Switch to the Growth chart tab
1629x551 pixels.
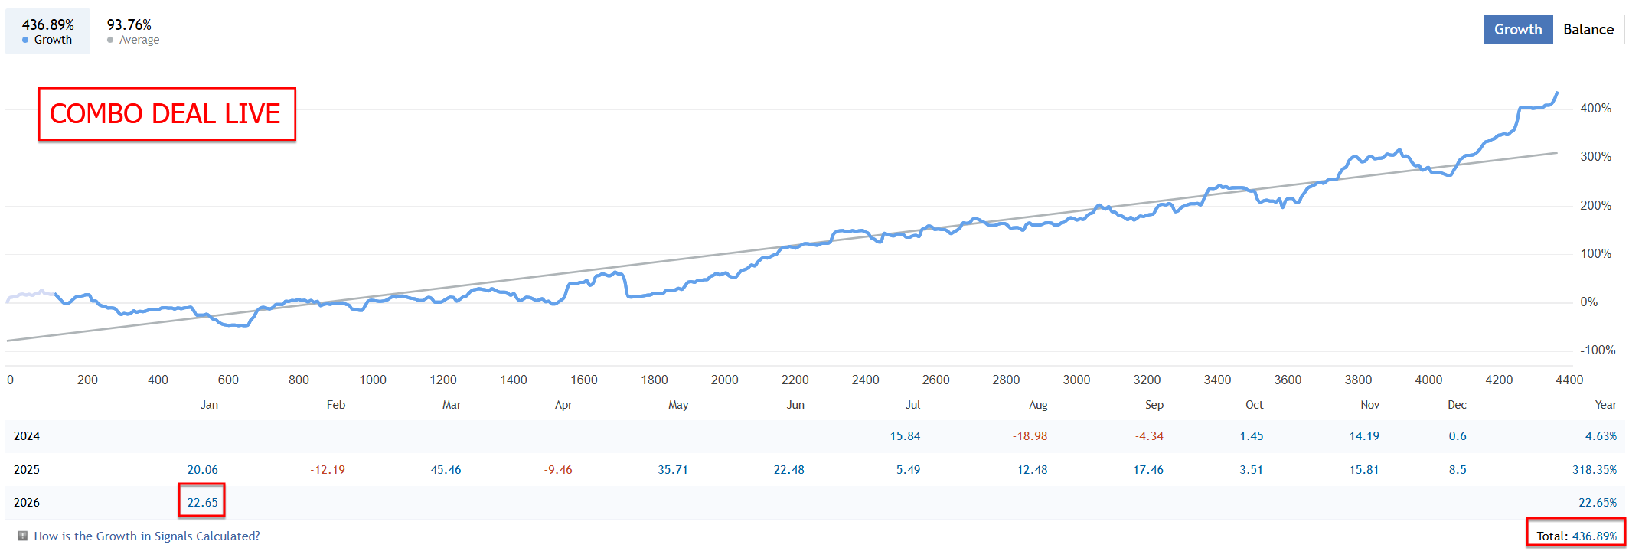(1517, 29)
